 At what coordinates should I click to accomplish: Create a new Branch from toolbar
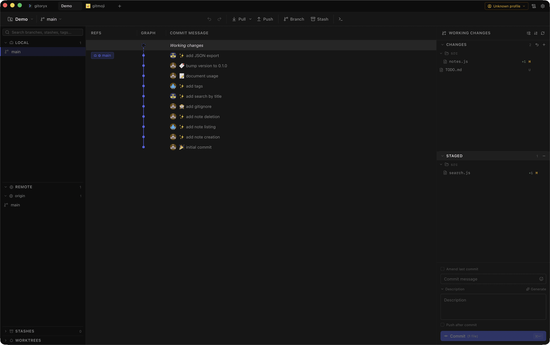click(x=294, y=19)
